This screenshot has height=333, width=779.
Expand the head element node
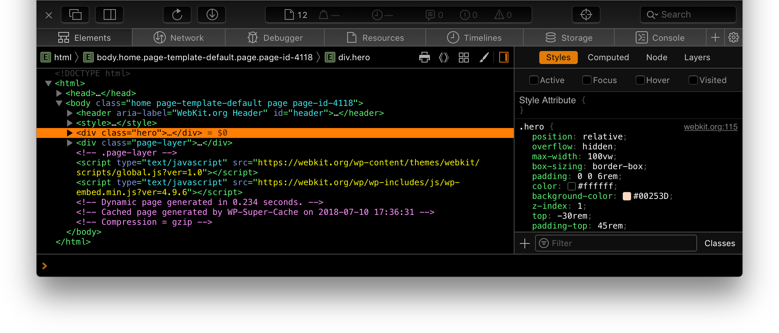pyautogui.click(x=59, y=93)
